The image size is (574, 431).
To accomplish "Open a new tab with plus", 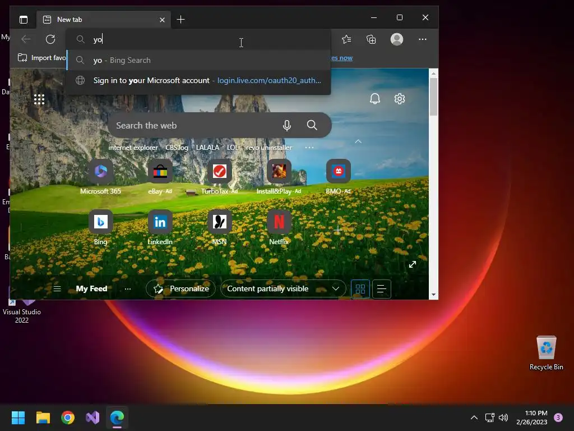I will (x=180, y=20).
